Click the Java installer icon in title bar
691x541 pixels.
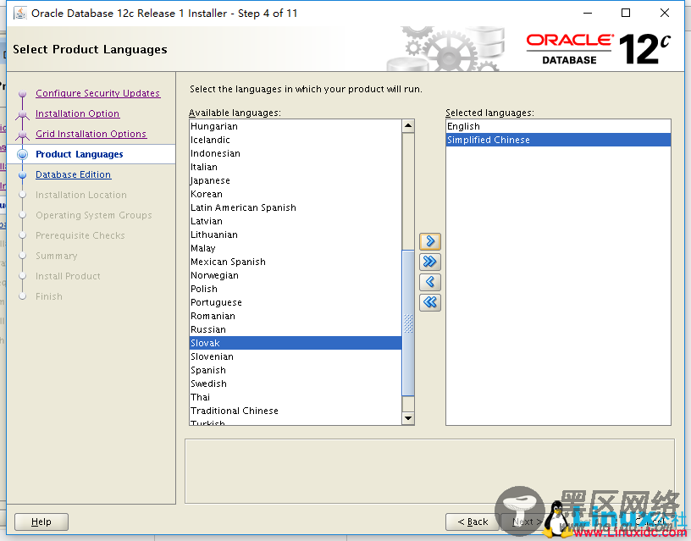click(19, 14)
